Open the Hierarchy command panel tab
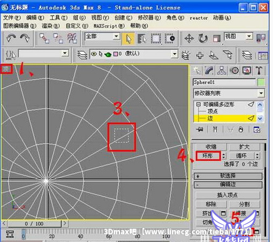 pos(221,71)
